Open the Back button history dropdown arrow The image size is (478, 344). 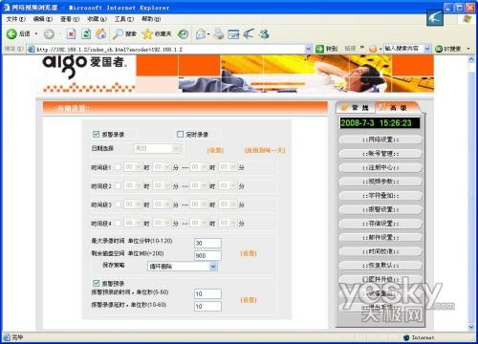[36, 33]
